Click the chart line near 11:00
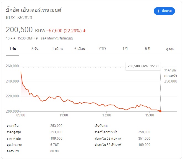The image size is (183, 160). click(64, 102)
